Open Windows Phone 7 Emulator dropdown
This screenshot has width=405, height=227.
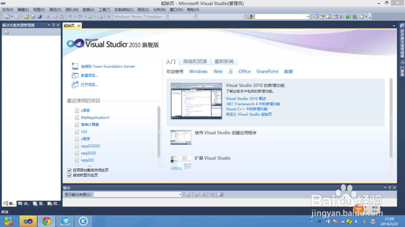(165, 17)
